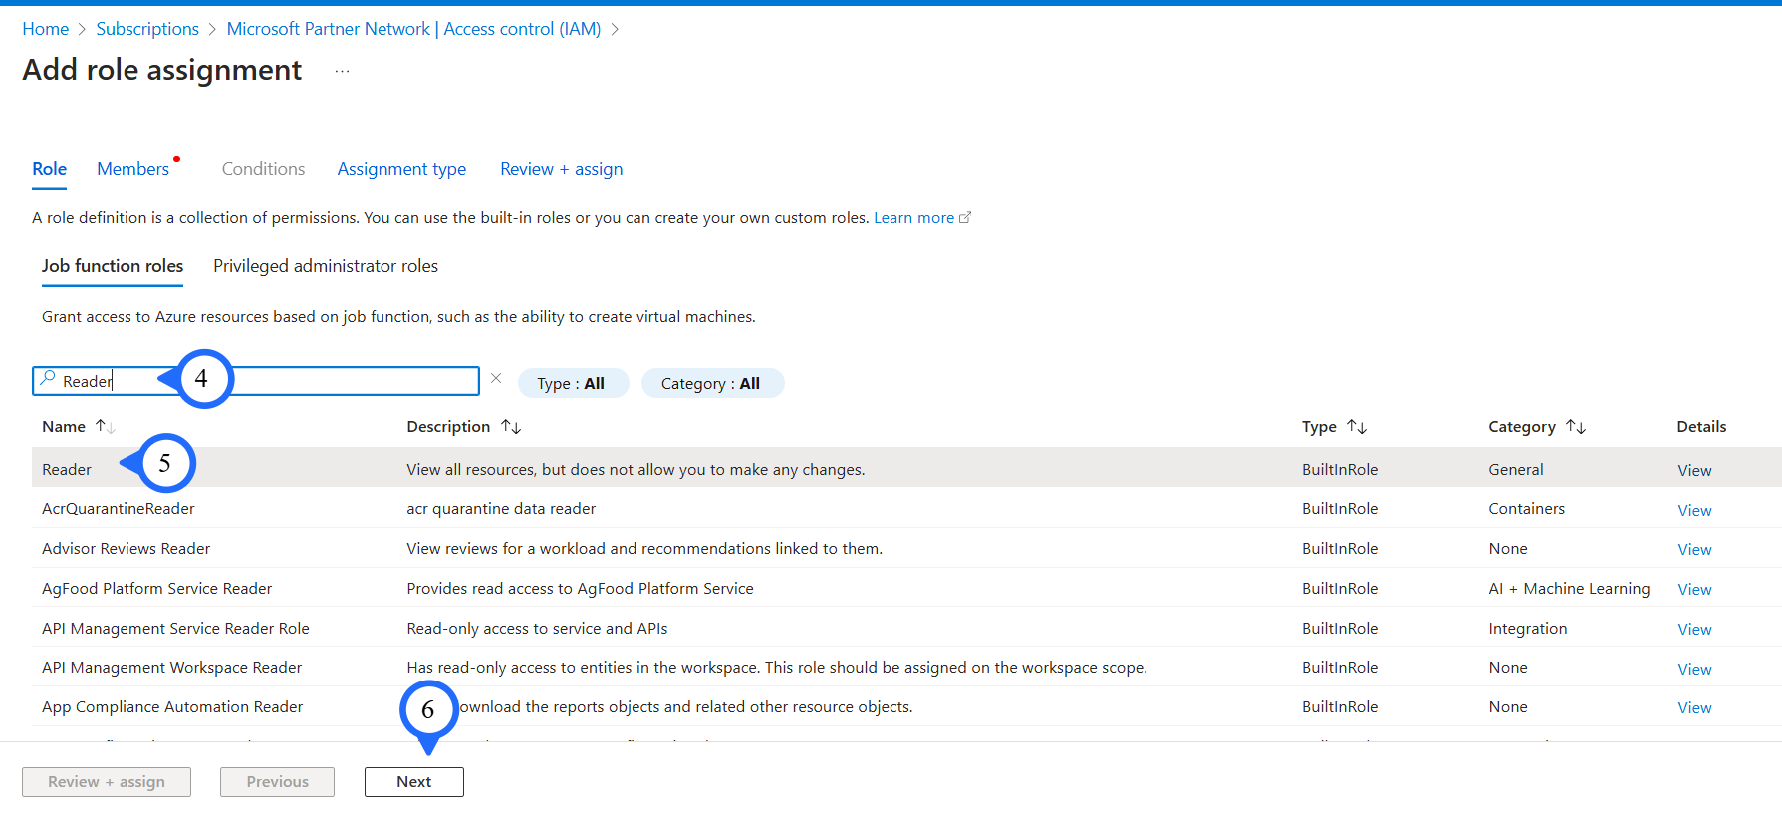The width and height of the screenshot is (1782, 817).
Task: Go to Review + assign tab
Action: [561, 169]
